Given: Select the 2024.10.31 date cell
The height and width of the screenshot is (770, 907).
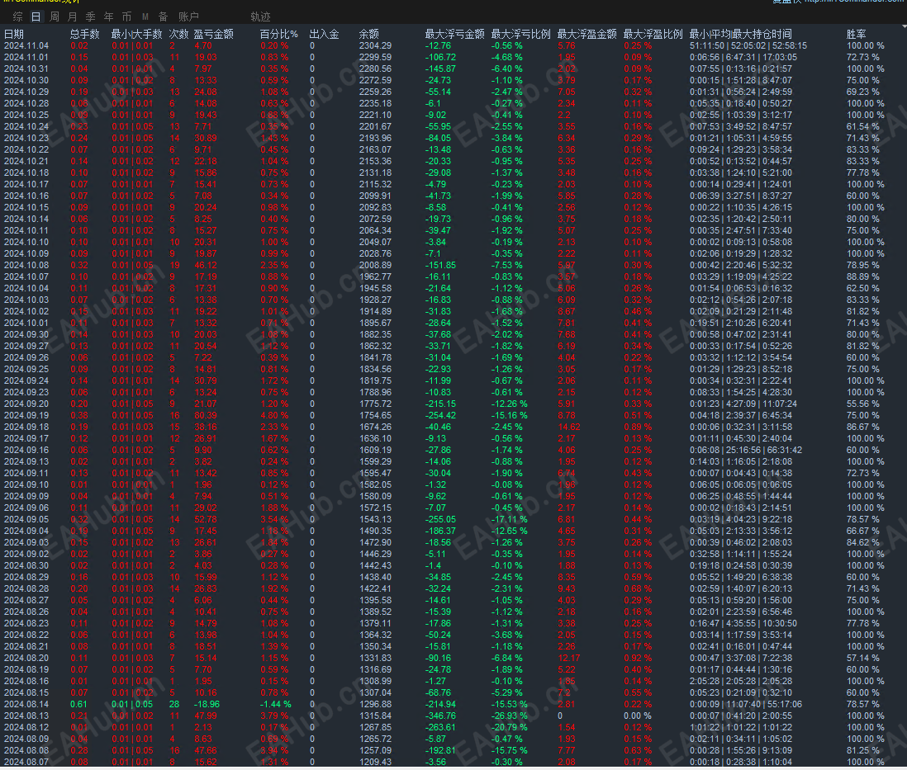Looking at the screenshot, I should click(26, 68).
